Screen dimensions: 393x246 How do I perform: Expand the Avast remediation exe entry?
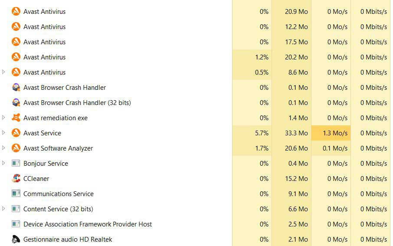3,117
